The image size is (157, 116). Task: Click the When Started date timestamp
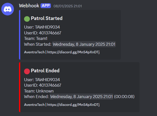pyautogui.click(x=84, y=44)
